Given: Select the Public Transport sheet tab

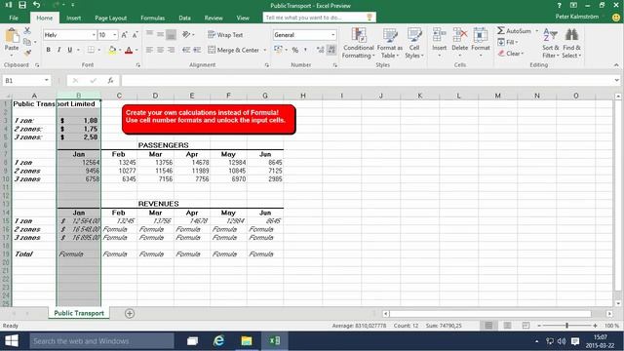Looking at the screenshot, I should [79, 313].
